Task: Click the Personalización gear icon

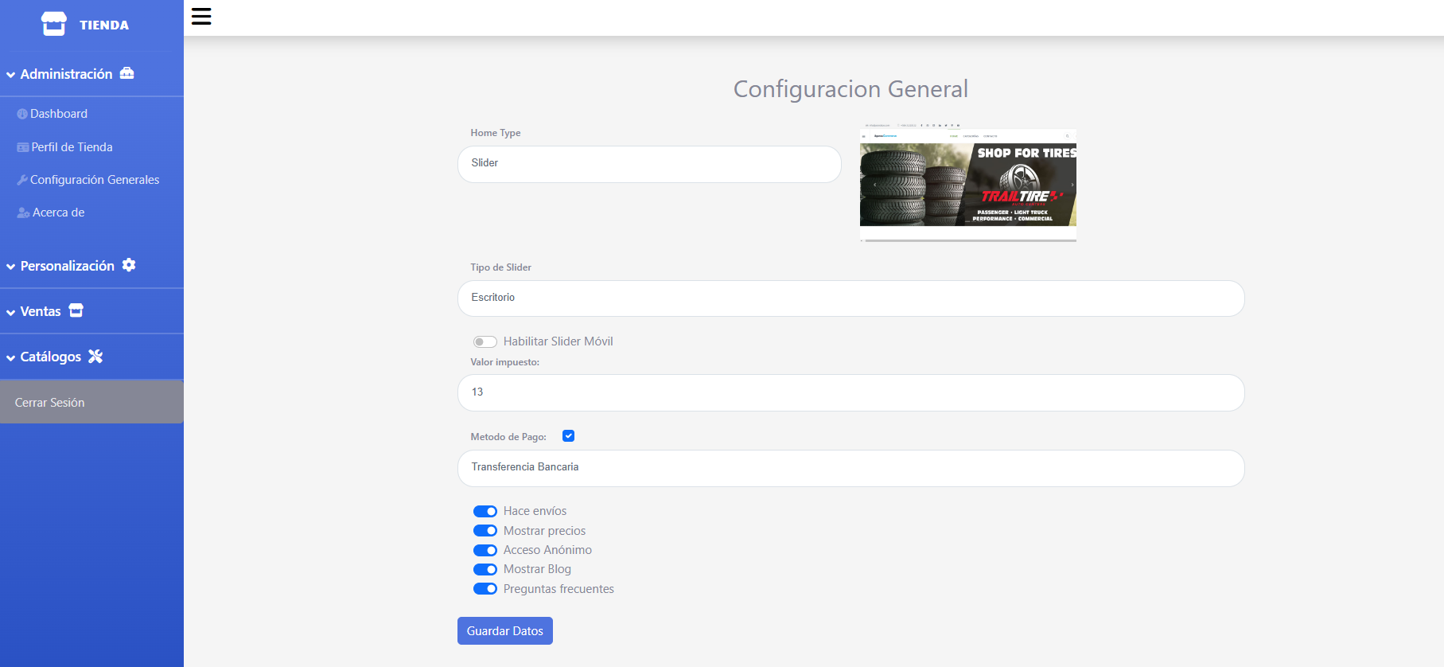Action: click(x=129, y=265)
